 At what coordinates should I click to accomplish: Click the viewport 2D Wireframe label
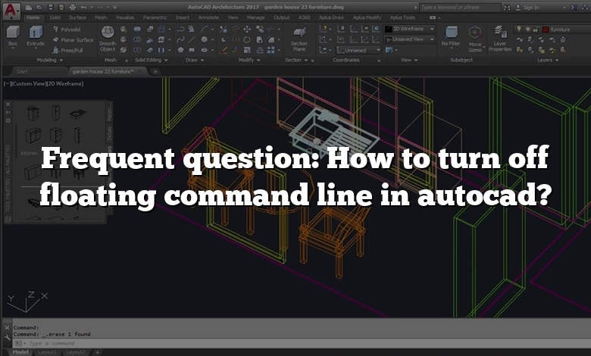click(x=65, y=83)
